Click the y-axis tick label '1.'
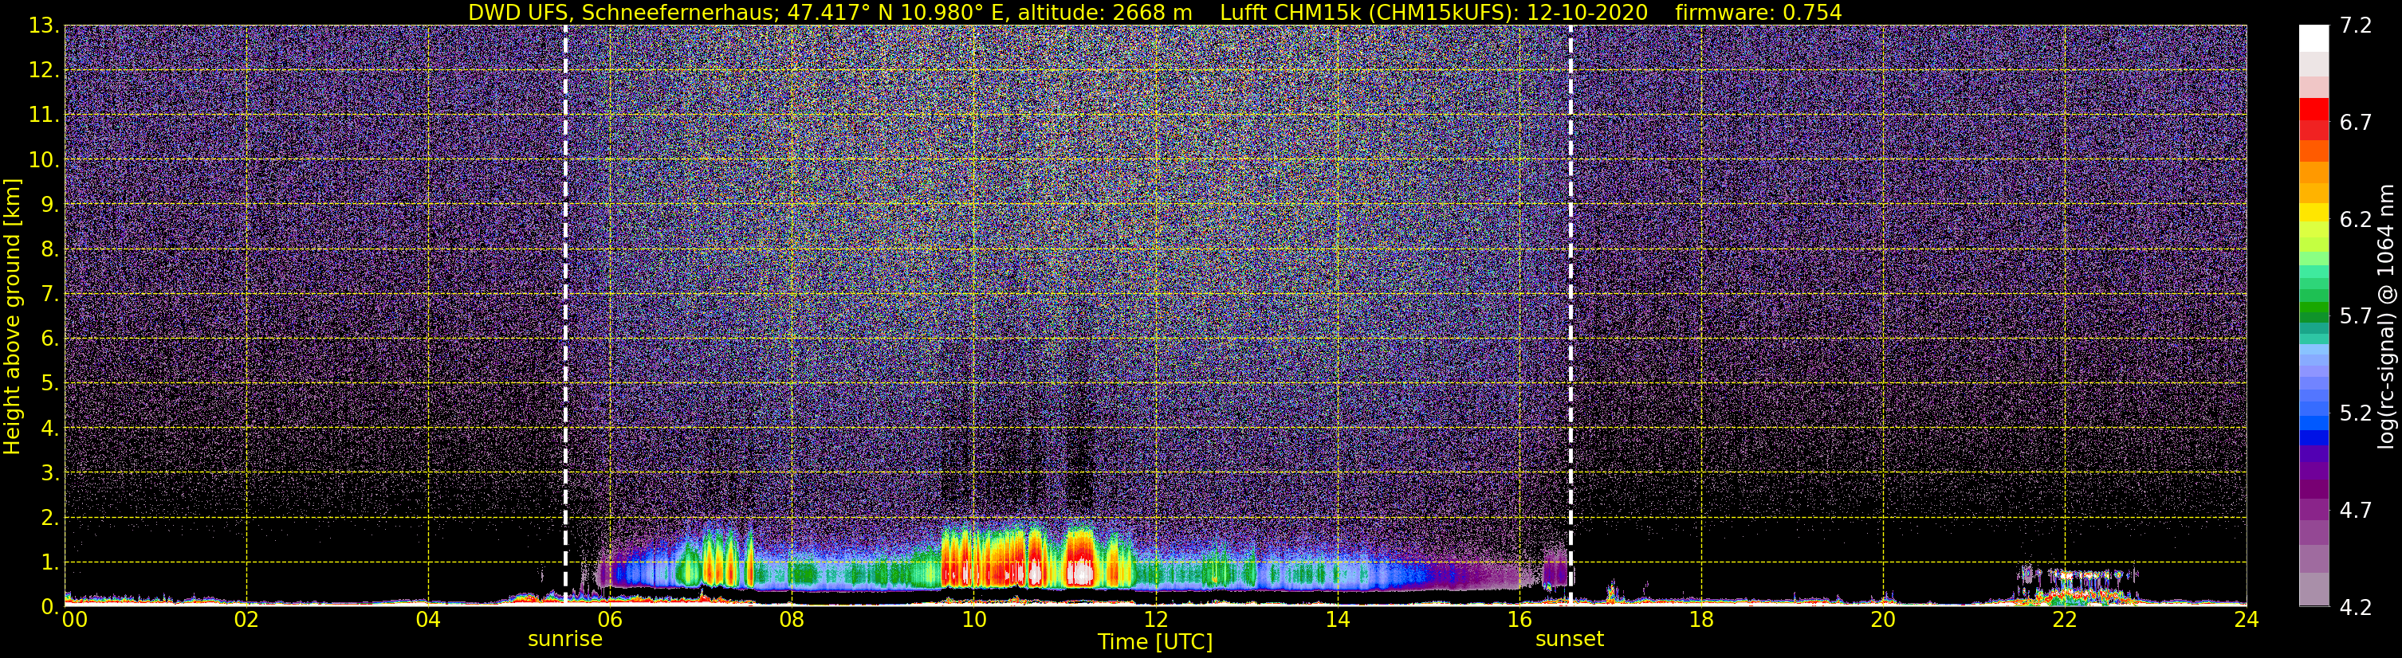The image size is (2402, 658). pyautogui.click(x=49, y=562)
